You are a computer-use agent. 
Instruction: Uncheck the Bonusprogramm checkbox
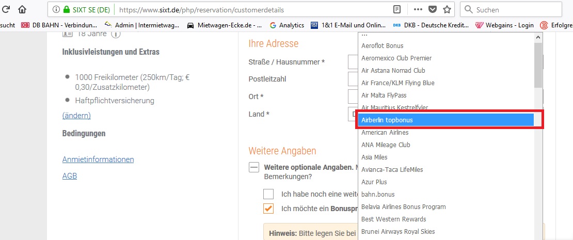(x=268, y=209)
